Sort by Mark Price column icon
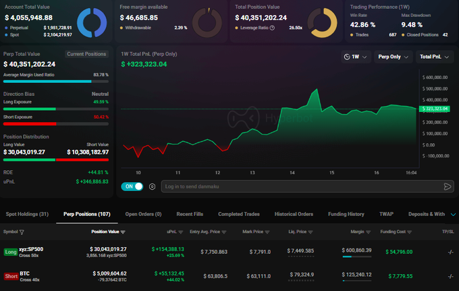459x291 pixels. (267, 232)
